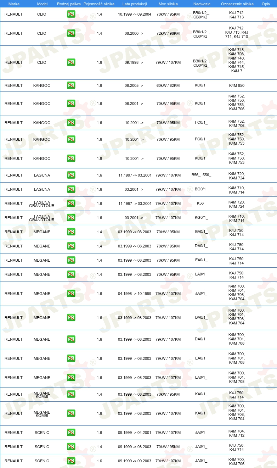Click fuel icon in Laguna Grandtour K56_ row
Screen dimensions: 277x468
coord(71,204)
